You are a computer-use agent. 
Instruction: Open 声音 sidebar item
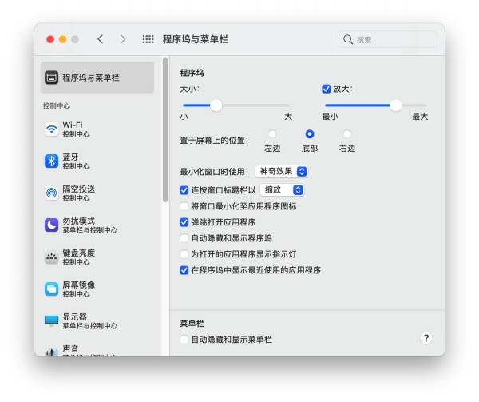point(99,350)
